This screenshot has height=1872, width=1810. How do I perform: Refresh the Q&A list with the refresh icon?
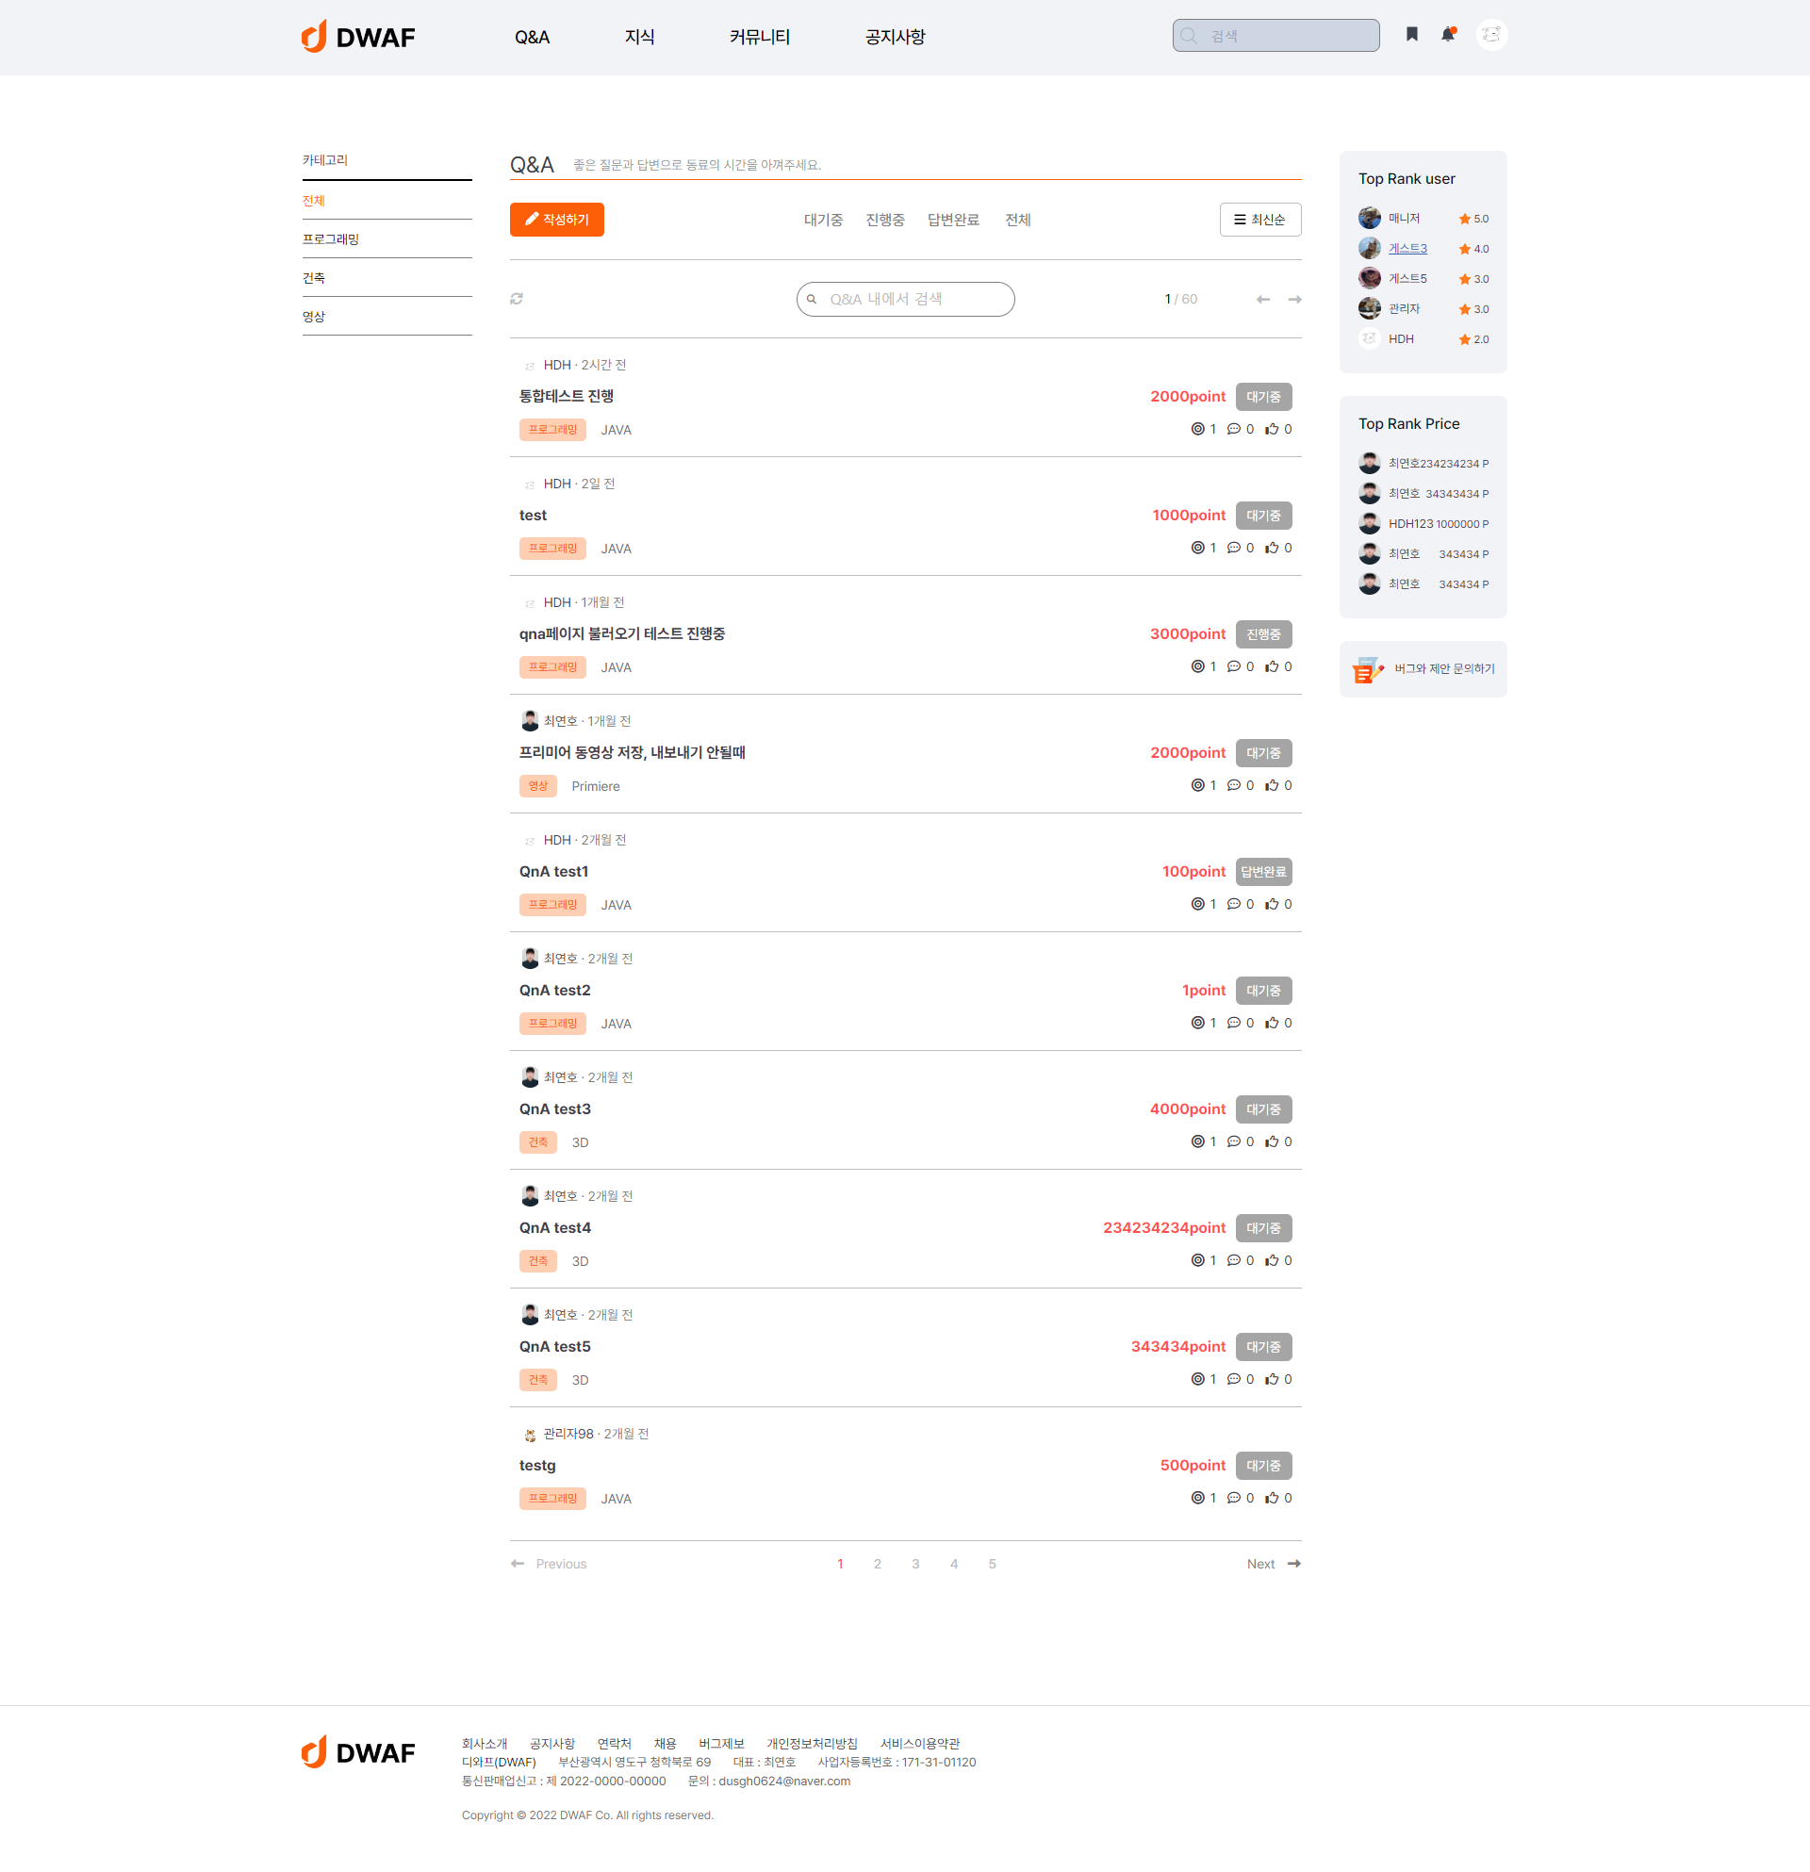[517, 299]
